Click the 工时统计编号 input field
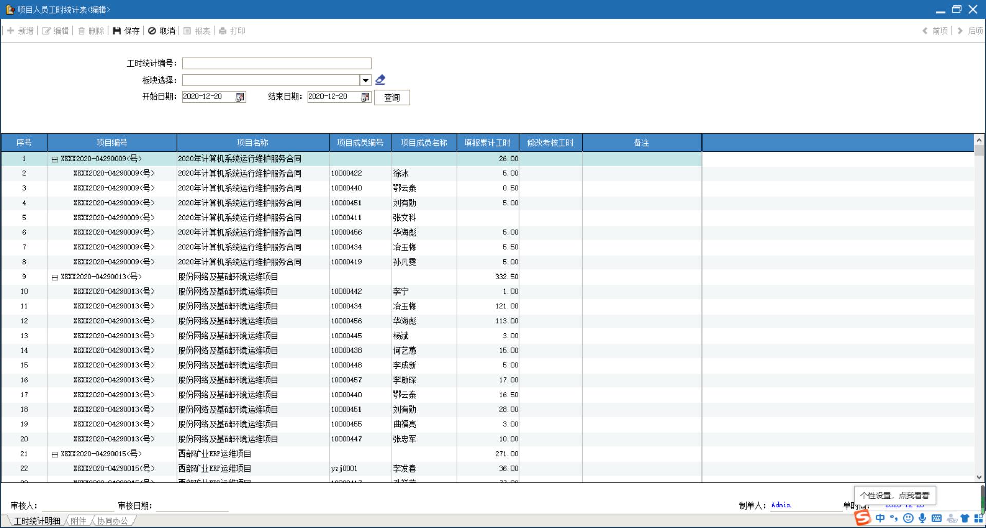The height and width of the screenshot is (528, 986). [x=276, y=63]
